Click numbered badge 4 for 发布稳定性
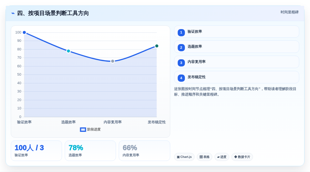 click(181, 78)
